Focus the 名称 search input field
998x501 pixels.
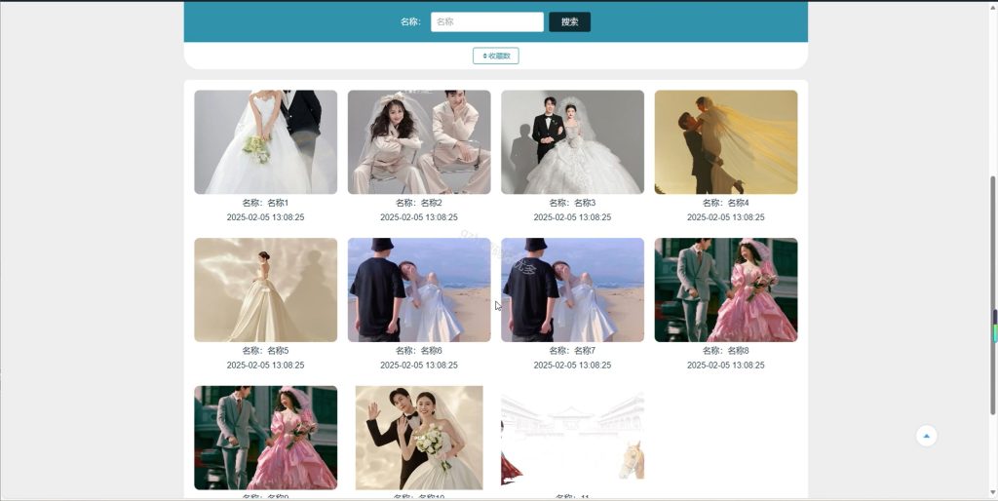pyautogui.click(x=487, y=21)
